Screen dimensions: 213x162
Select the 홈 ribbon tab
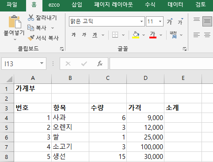coord(34,5)
